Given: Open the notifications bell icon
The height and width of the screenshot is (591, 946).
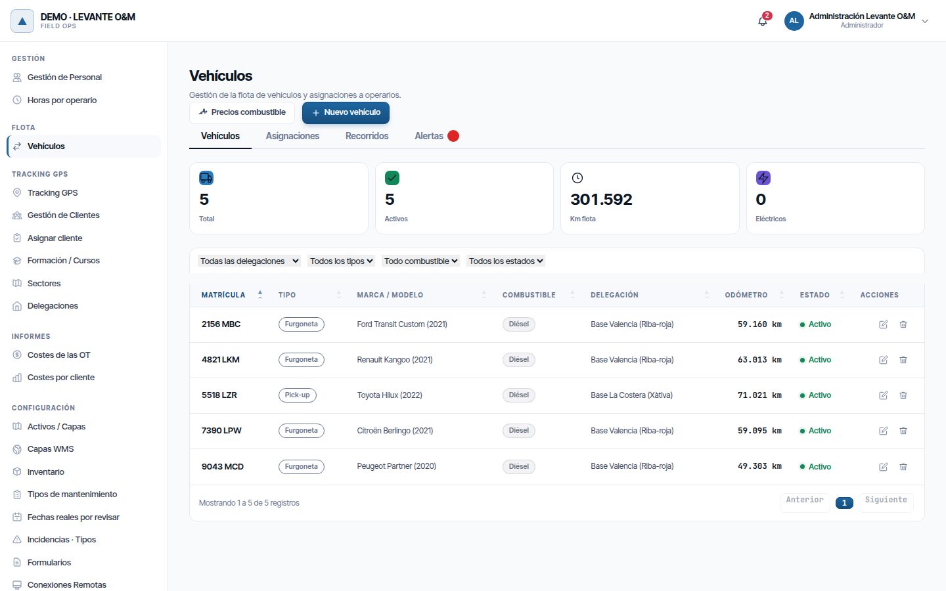Looking at the screenshot, I should tap(763, 21).
